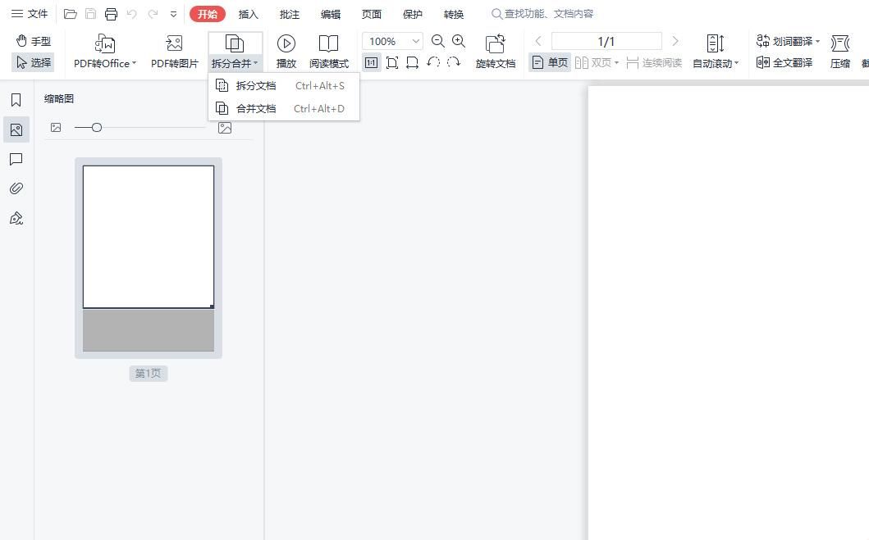The height and width of the screenshot is (540, 869).
Task: Rotate view clockwise
Action: point(453,62)
